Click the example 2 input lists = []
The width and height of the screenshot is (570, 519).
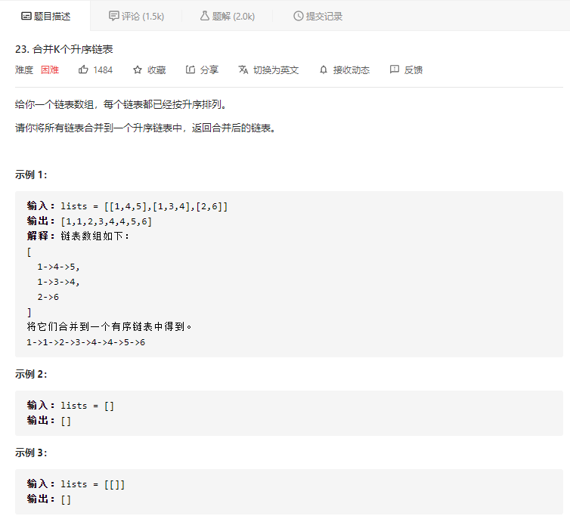tap(87, 406)
